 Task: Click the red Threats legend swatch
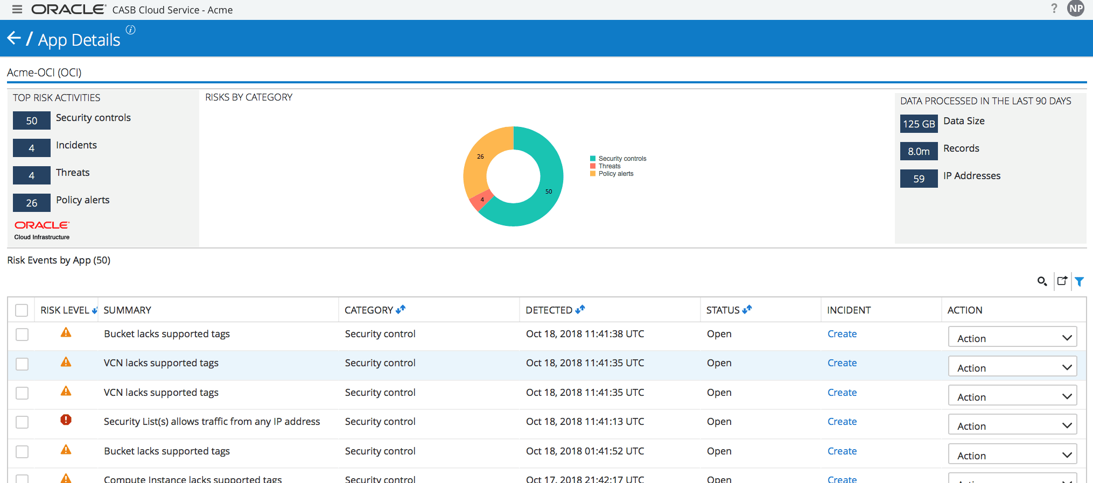(593, 166)
